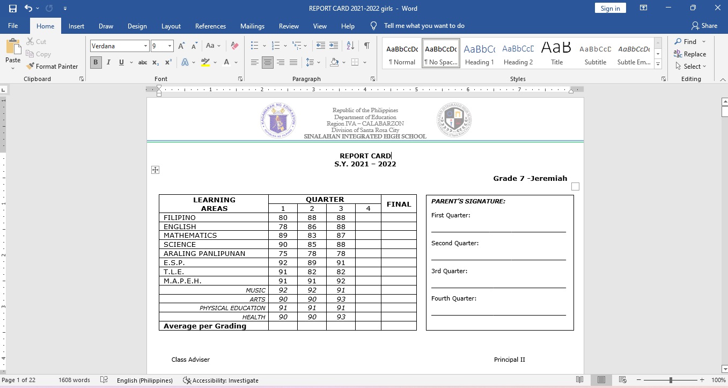Screen dimensions: 728x388
Task: Open the Verdana font name dropdown
Action: [x=145, y=46]
